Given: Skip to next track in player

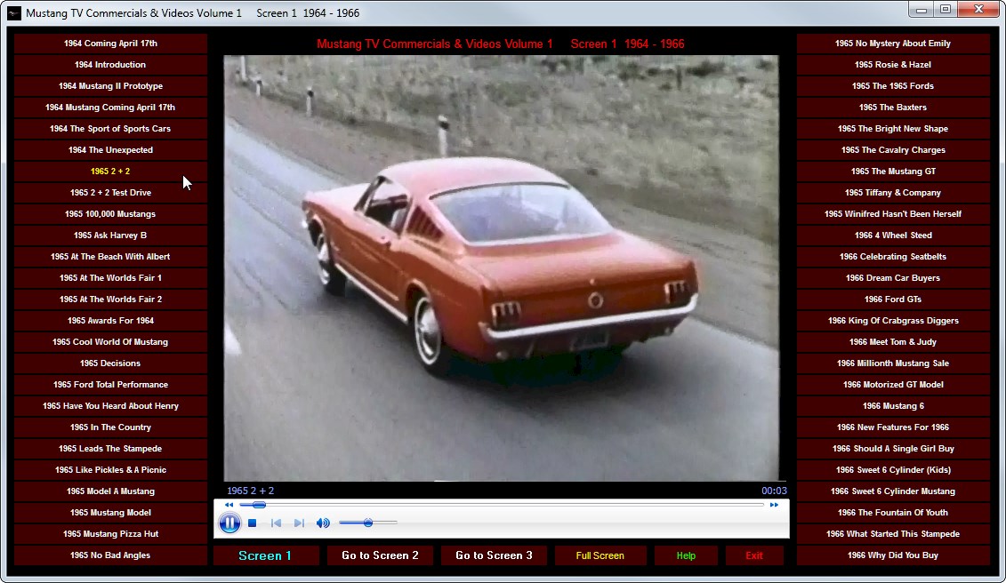Looking at the screenshot, I should tap(299, 523).
